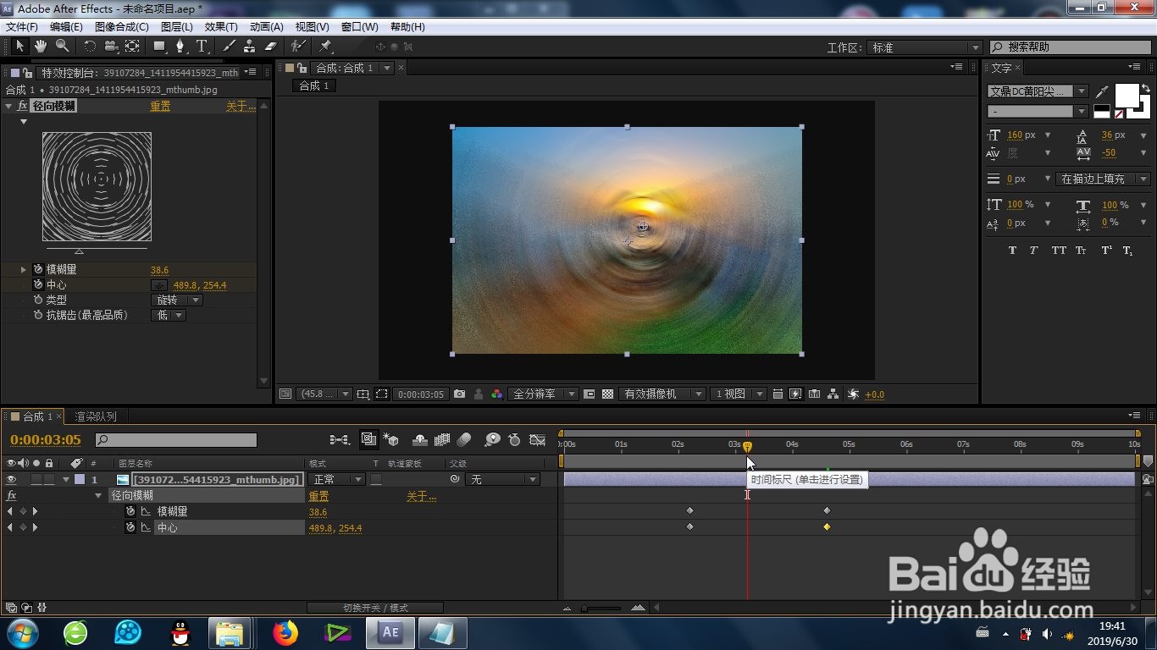Screen dimensions: 1157x650
Task: Pick a color with the eyedropper
Action: coord(1102,91)
